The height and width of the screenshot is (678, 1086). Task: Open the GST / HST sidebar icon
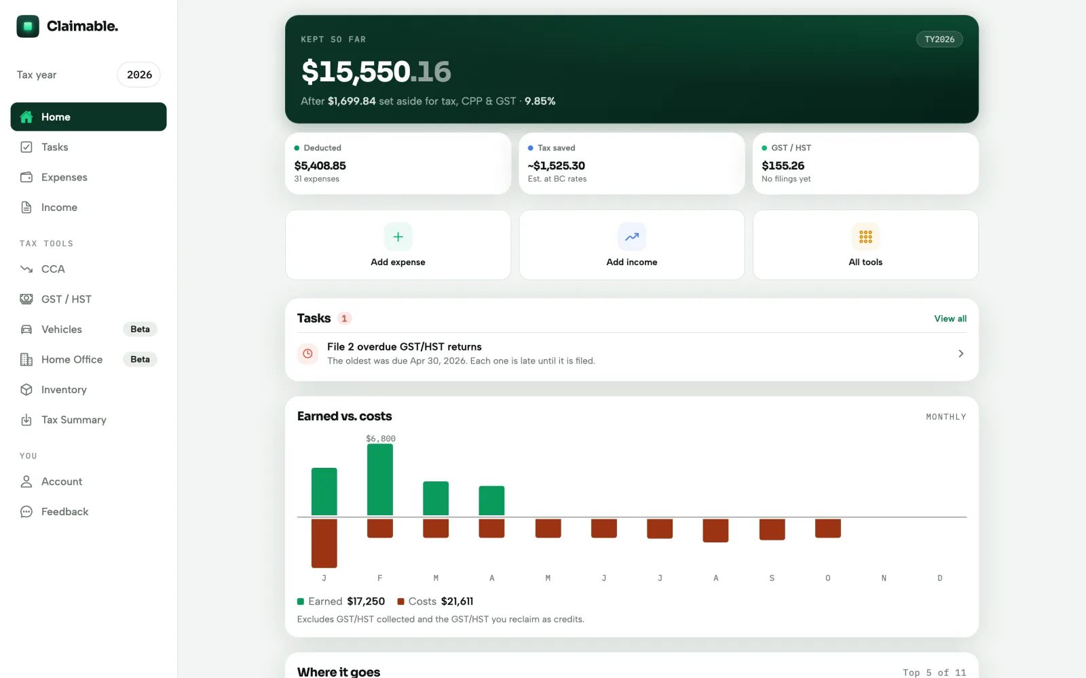point(26,299)
